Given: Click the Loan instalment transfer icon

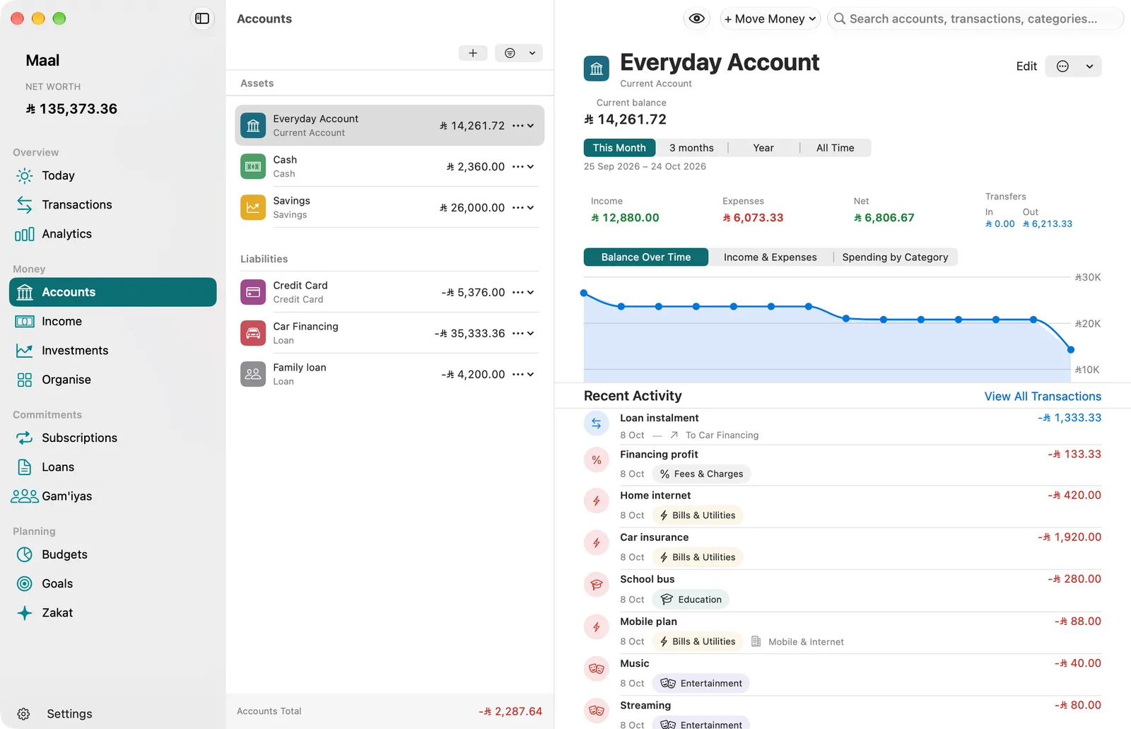Looking at the screenshot, I should 597,424.
